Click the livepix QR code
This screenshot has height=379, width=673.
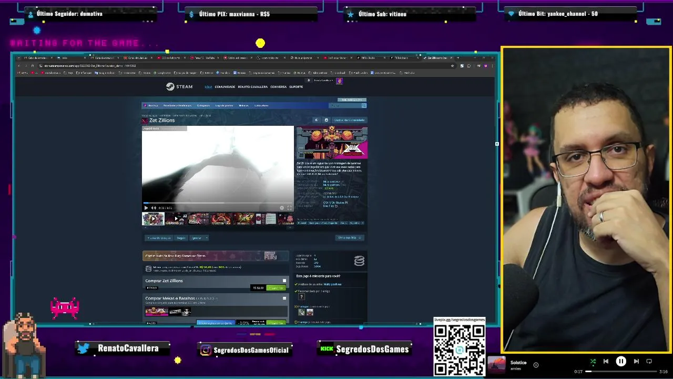point(459,350)
